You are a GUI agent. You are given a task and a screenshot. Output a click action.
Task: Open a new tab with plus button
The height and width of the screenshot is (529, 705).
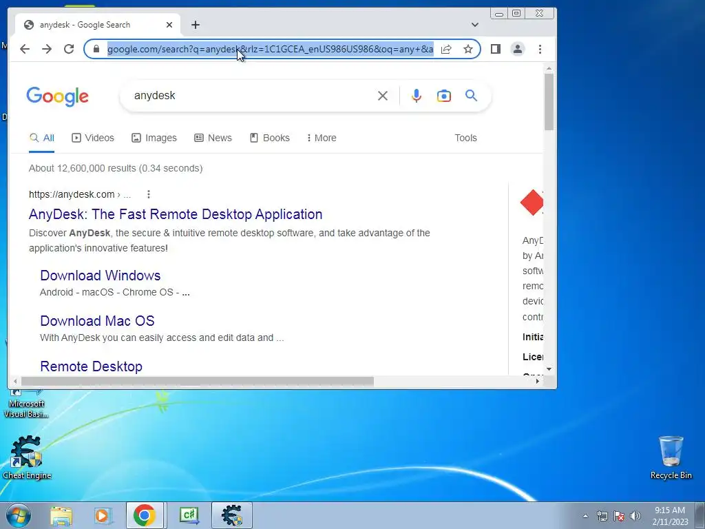195,25
